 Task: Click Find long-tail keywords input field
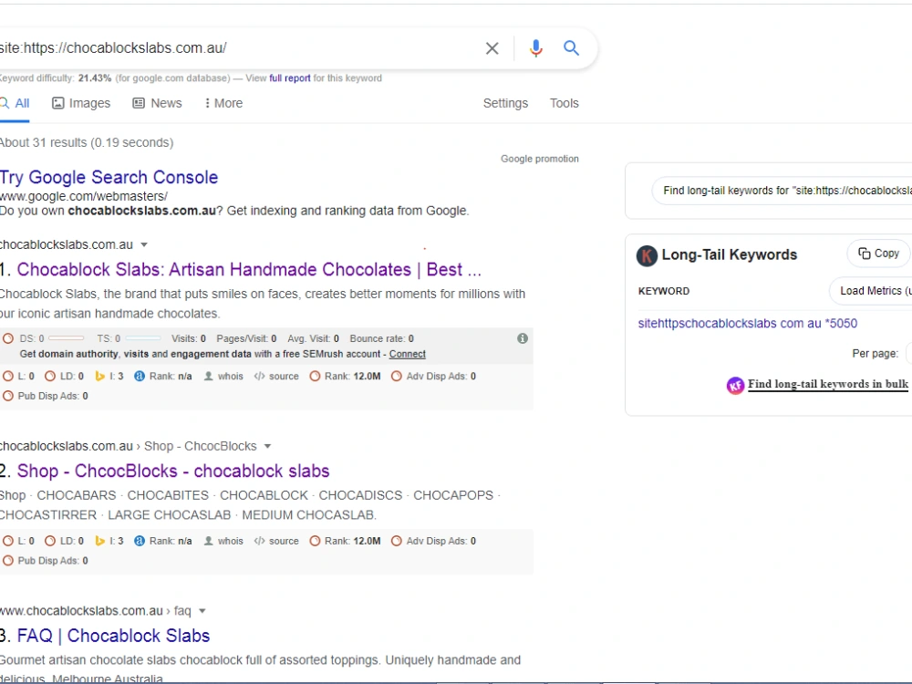point(782,191)
